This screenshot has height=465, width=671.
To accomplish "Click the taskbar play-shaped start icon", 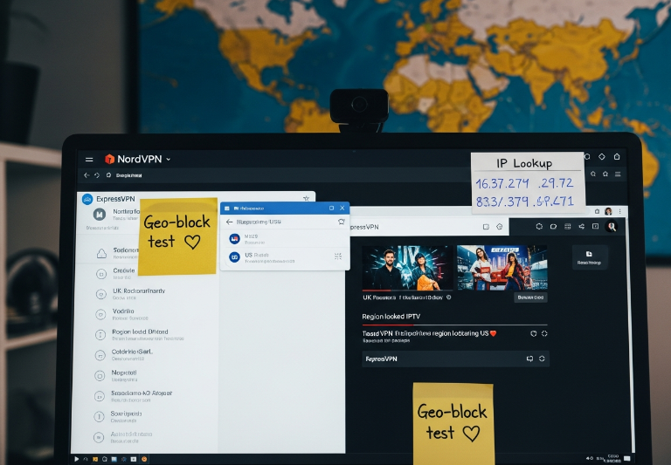I will pyautogui.click(x=76, y=459).
